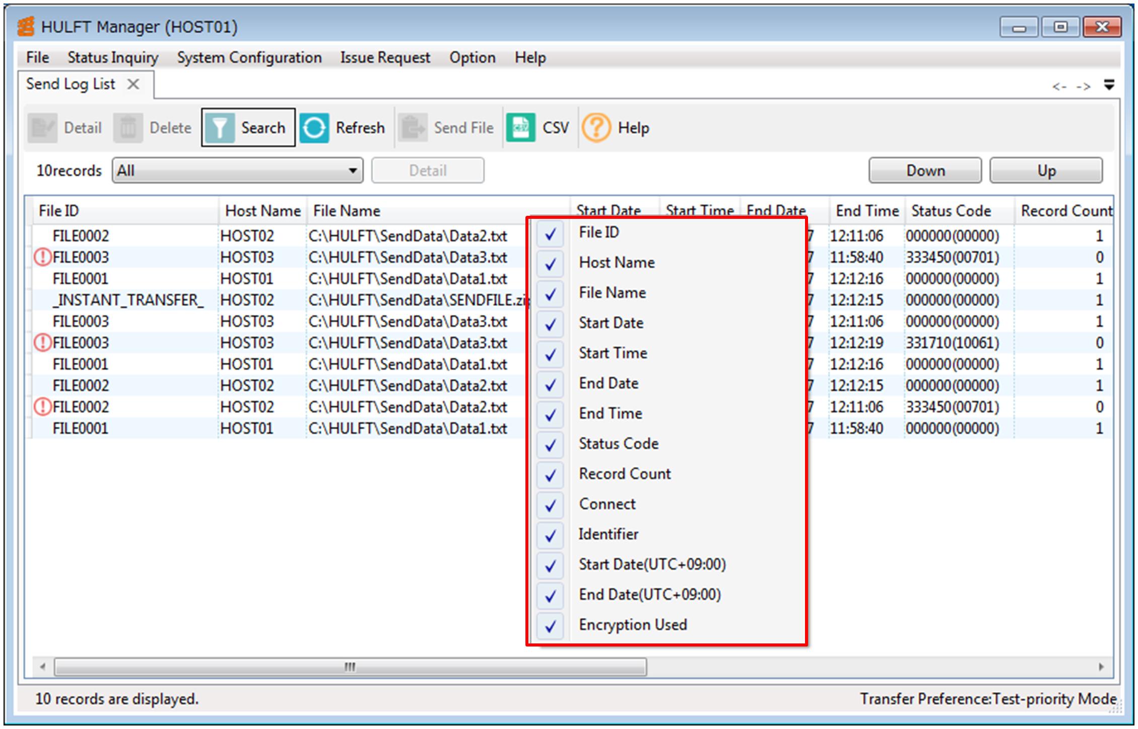Screen dimensions: 1138x729
Task: Sort by Record Count column header
Action: coord(1064,211)
